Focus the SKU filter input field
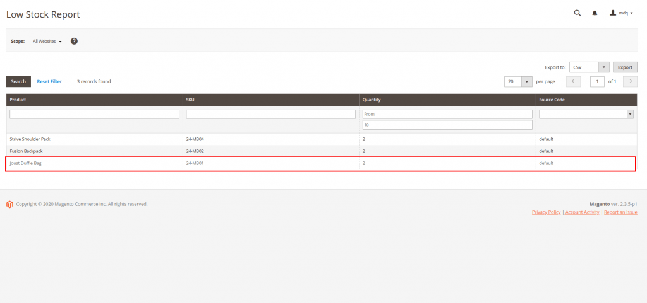This screenshot has width=647, height=303. point(270,114)
